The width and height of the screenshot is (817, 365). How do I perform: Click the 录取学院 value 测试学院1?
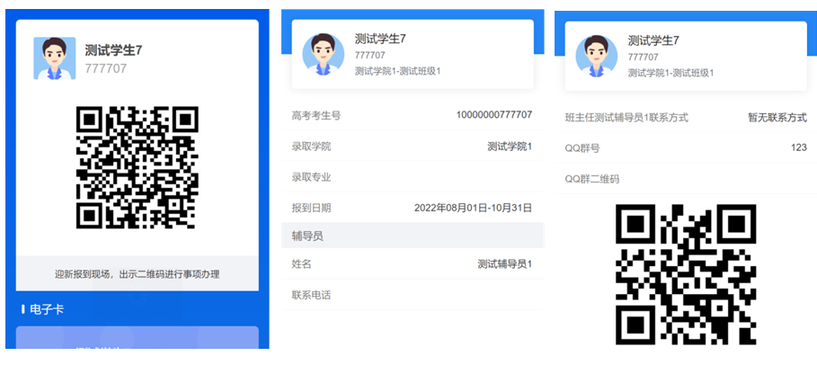(x=509, y=147)
